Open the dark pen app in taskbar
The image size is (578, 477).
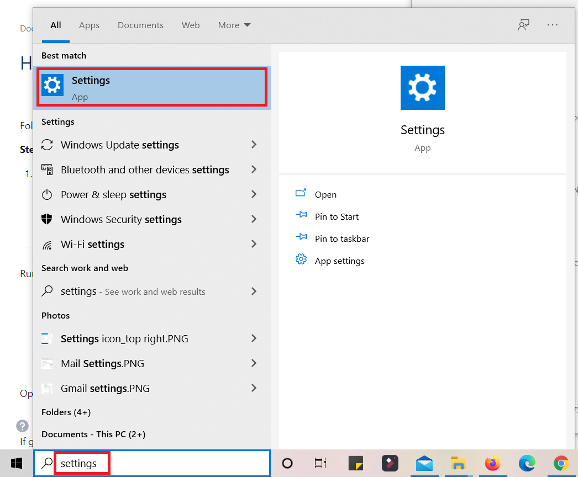[390, 463]
